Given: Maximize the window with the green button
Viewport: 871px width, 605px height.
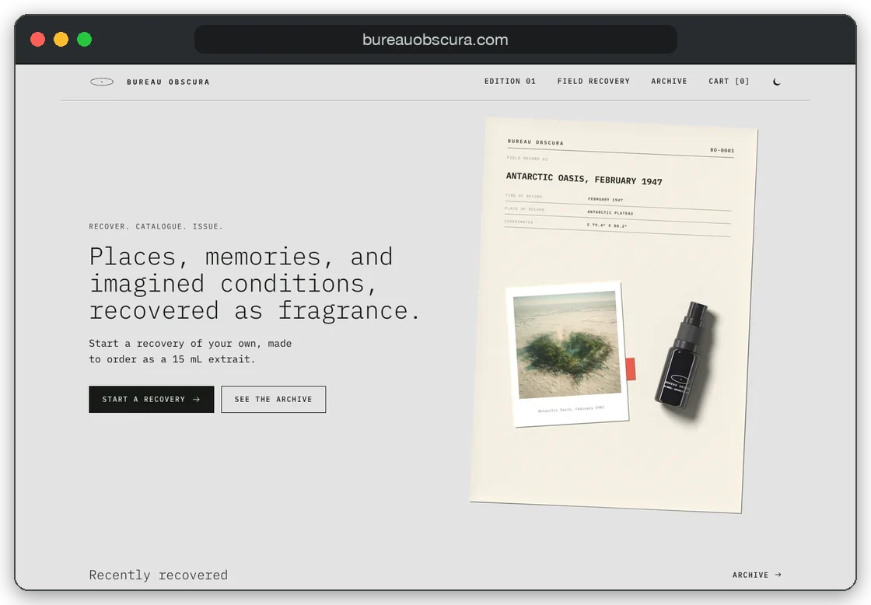Looking at the screenshot, I should 85,40.
